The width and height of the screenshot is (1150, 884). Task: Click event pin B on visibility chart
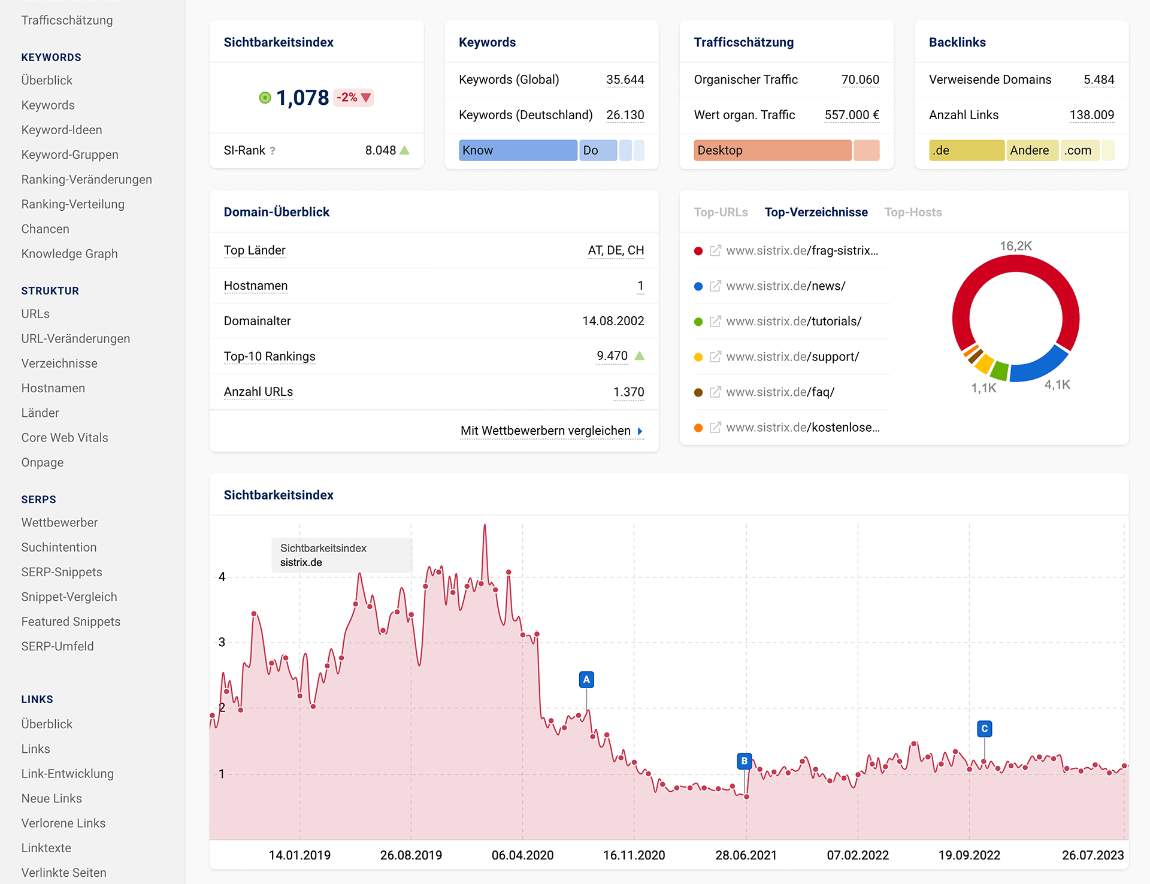[744, 761]
